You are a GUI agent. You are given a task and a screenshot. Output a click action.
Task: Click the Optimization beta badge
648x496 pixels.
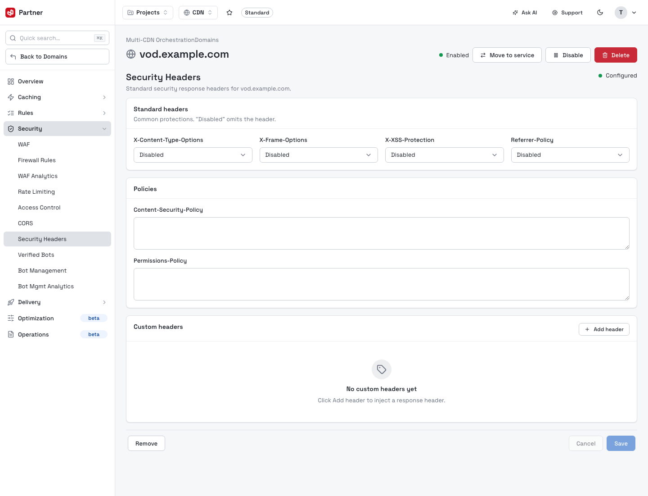94,318
